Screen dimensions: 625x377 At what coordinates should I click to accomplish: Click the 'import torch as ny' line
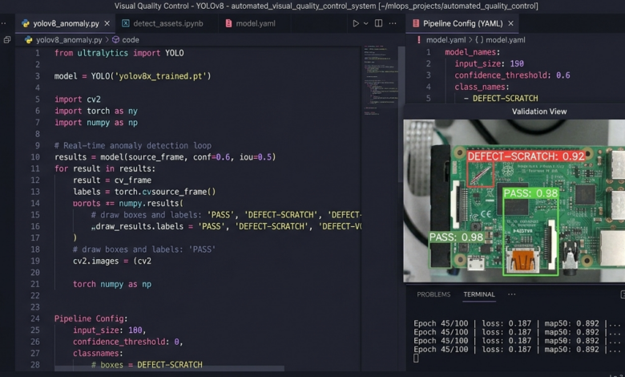tap(96, 111)
